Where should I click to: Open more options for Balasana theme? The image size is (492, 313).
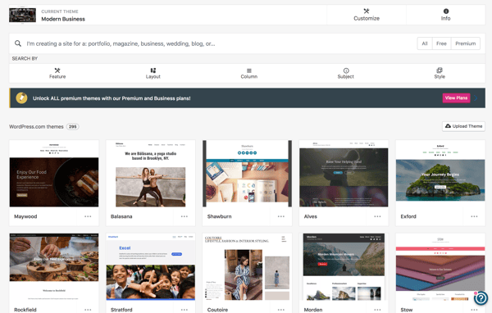point(184,216)
